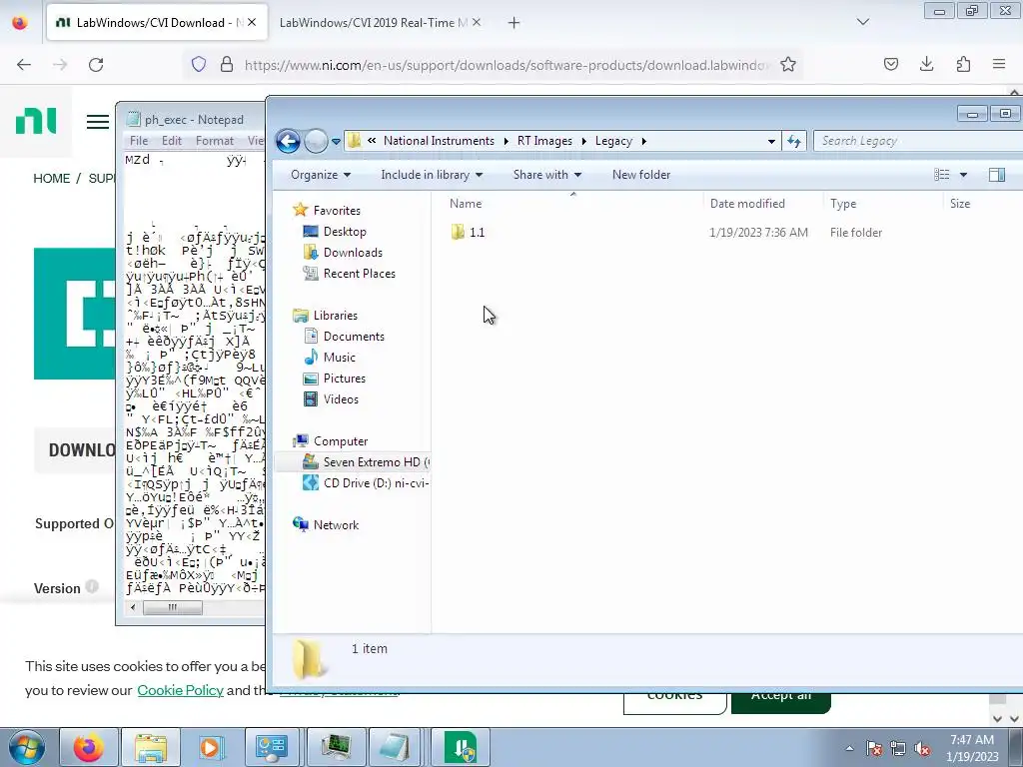1023x767 pixels.
Task: Sort by the Date modified column
Action: pyautogui.click(x=747, y=204)
